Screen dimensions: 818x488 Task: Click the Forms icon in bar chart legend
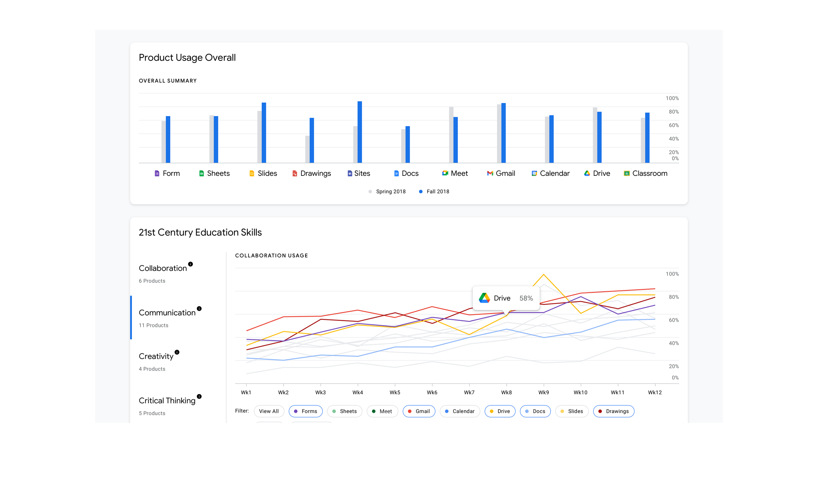[157, 173]
